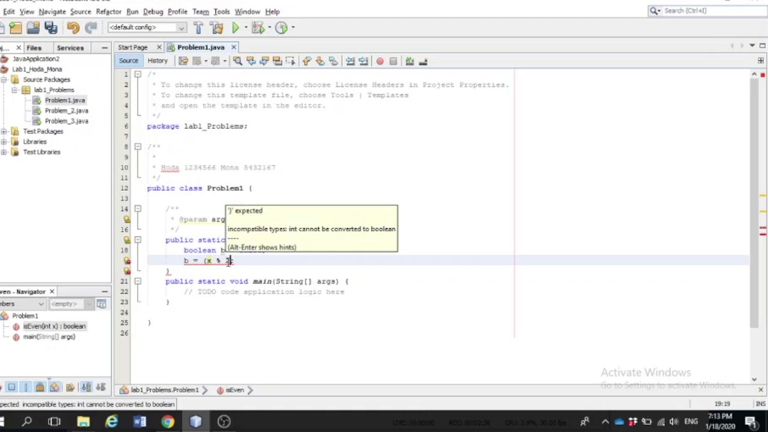Click Next Bookmark icon
The image size is (768, 432).
(320, 61)
